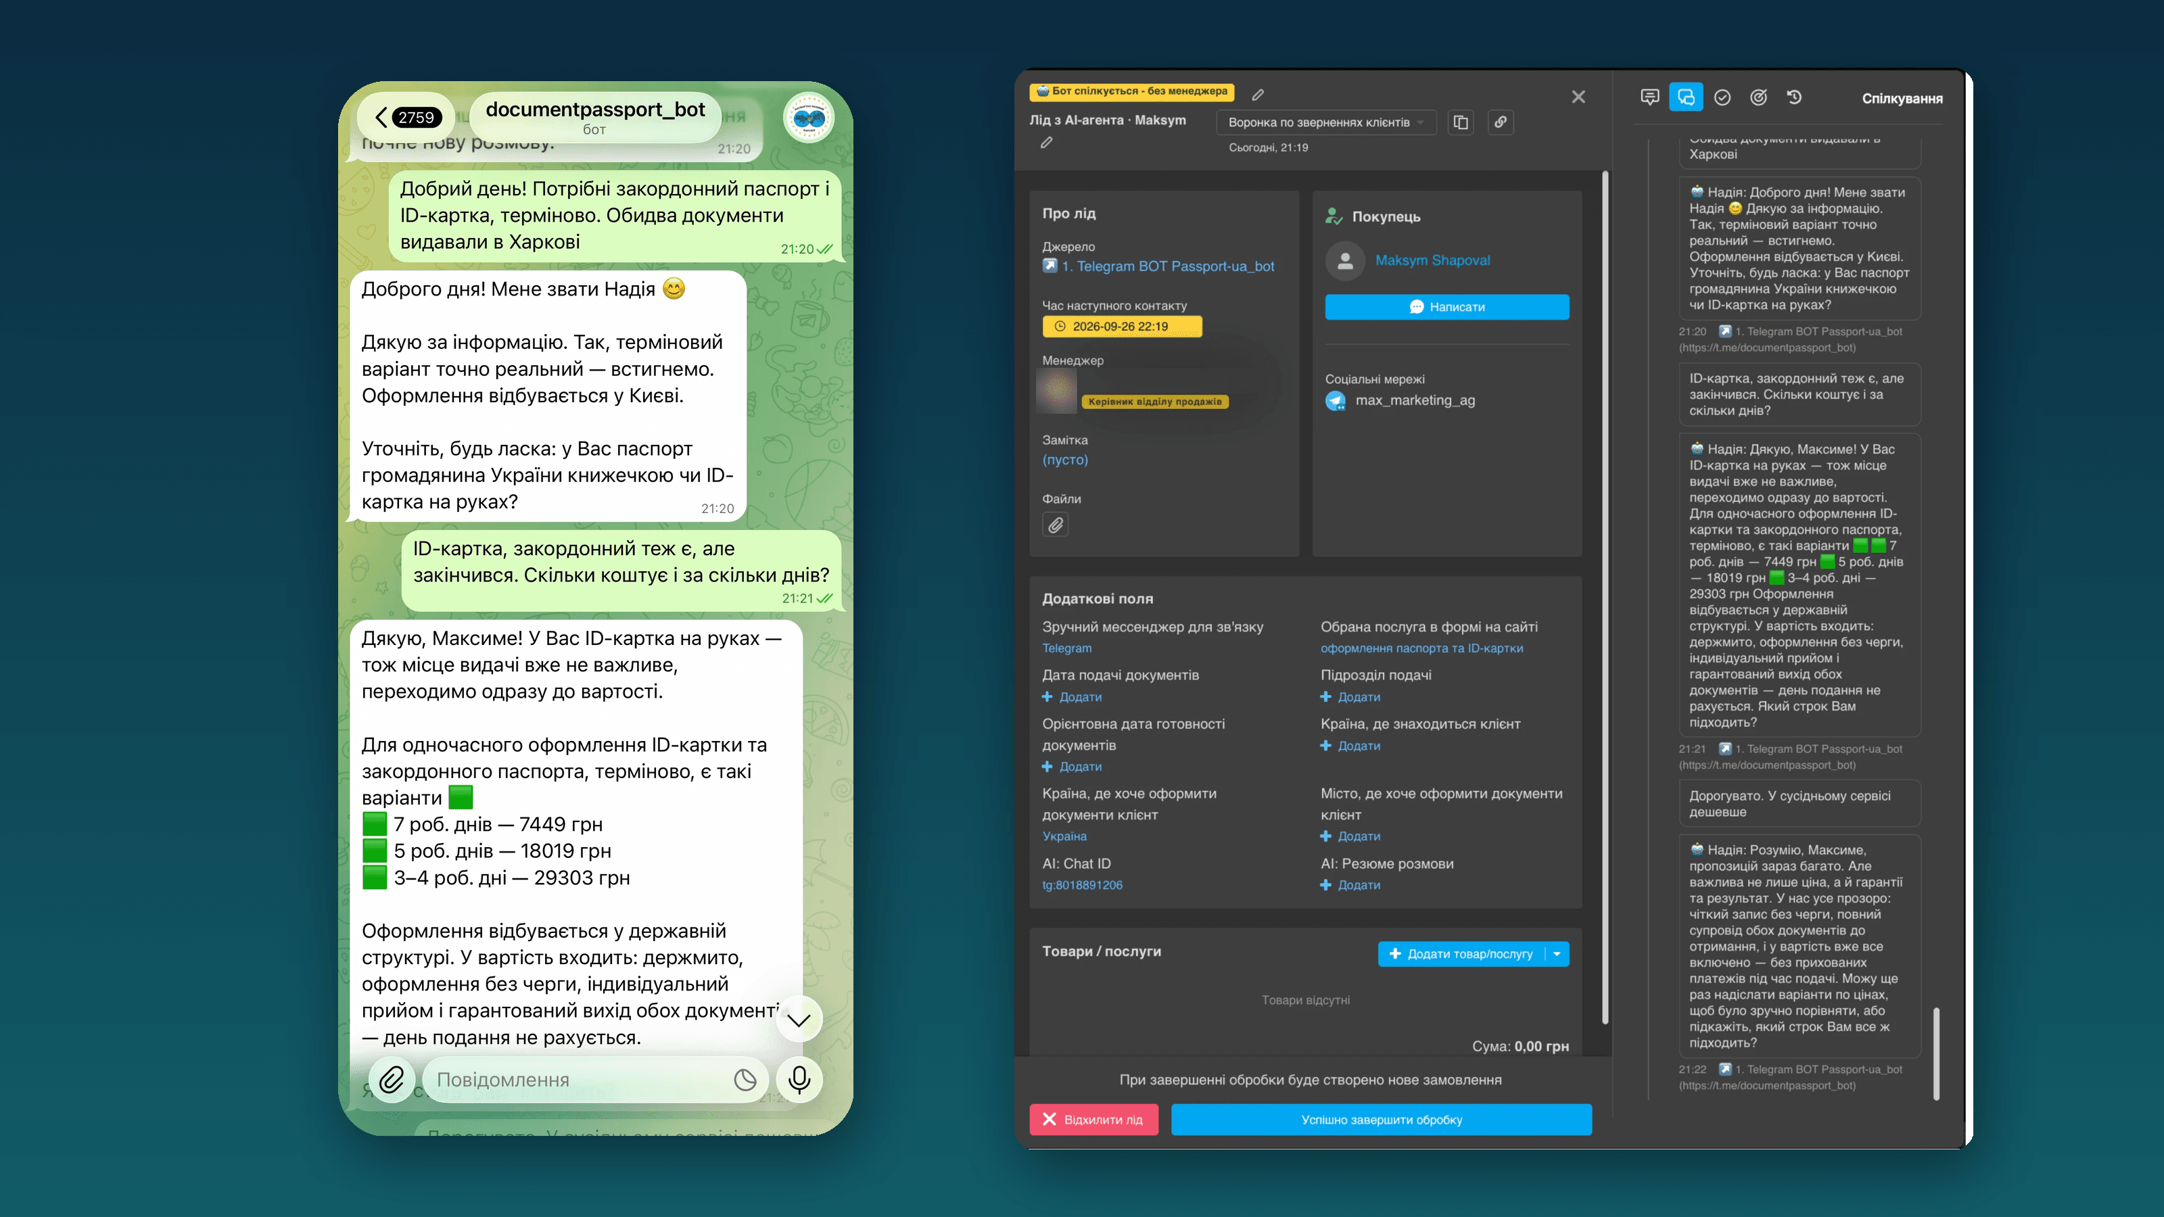The width and height of the screenshot is (2164, 1217).
Task: Open the comments tab icon in right panel
Action: click(1650, 97)
